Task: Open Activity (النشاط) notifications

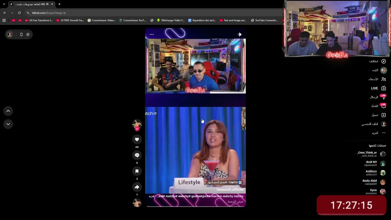Action: [x=378, y=106]
